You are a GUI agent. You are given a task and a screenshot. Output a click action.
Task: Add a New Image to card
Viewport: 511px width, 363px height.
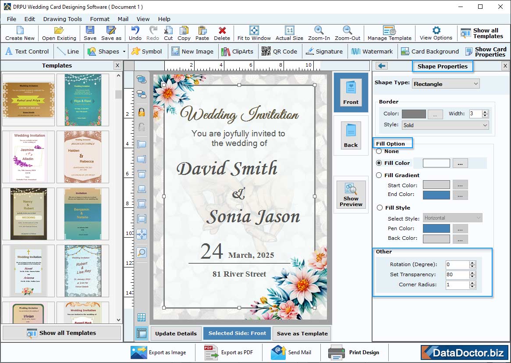pos(192,51)
